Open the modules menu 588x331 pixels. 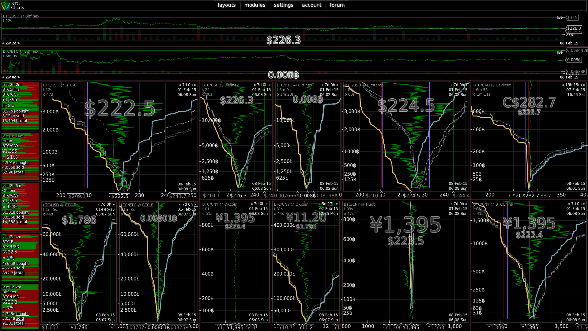point(254,5)
